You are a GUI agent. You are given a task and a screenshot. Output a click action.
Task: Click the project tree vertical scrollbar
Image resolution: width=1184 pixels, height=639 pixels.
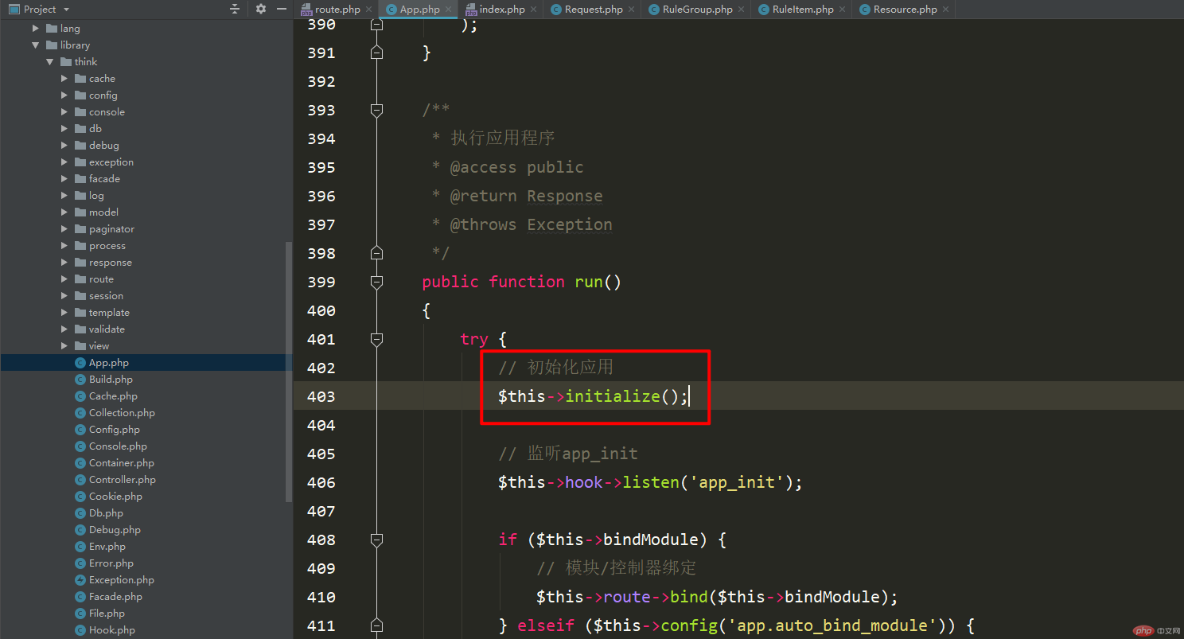tap(289, 372)
